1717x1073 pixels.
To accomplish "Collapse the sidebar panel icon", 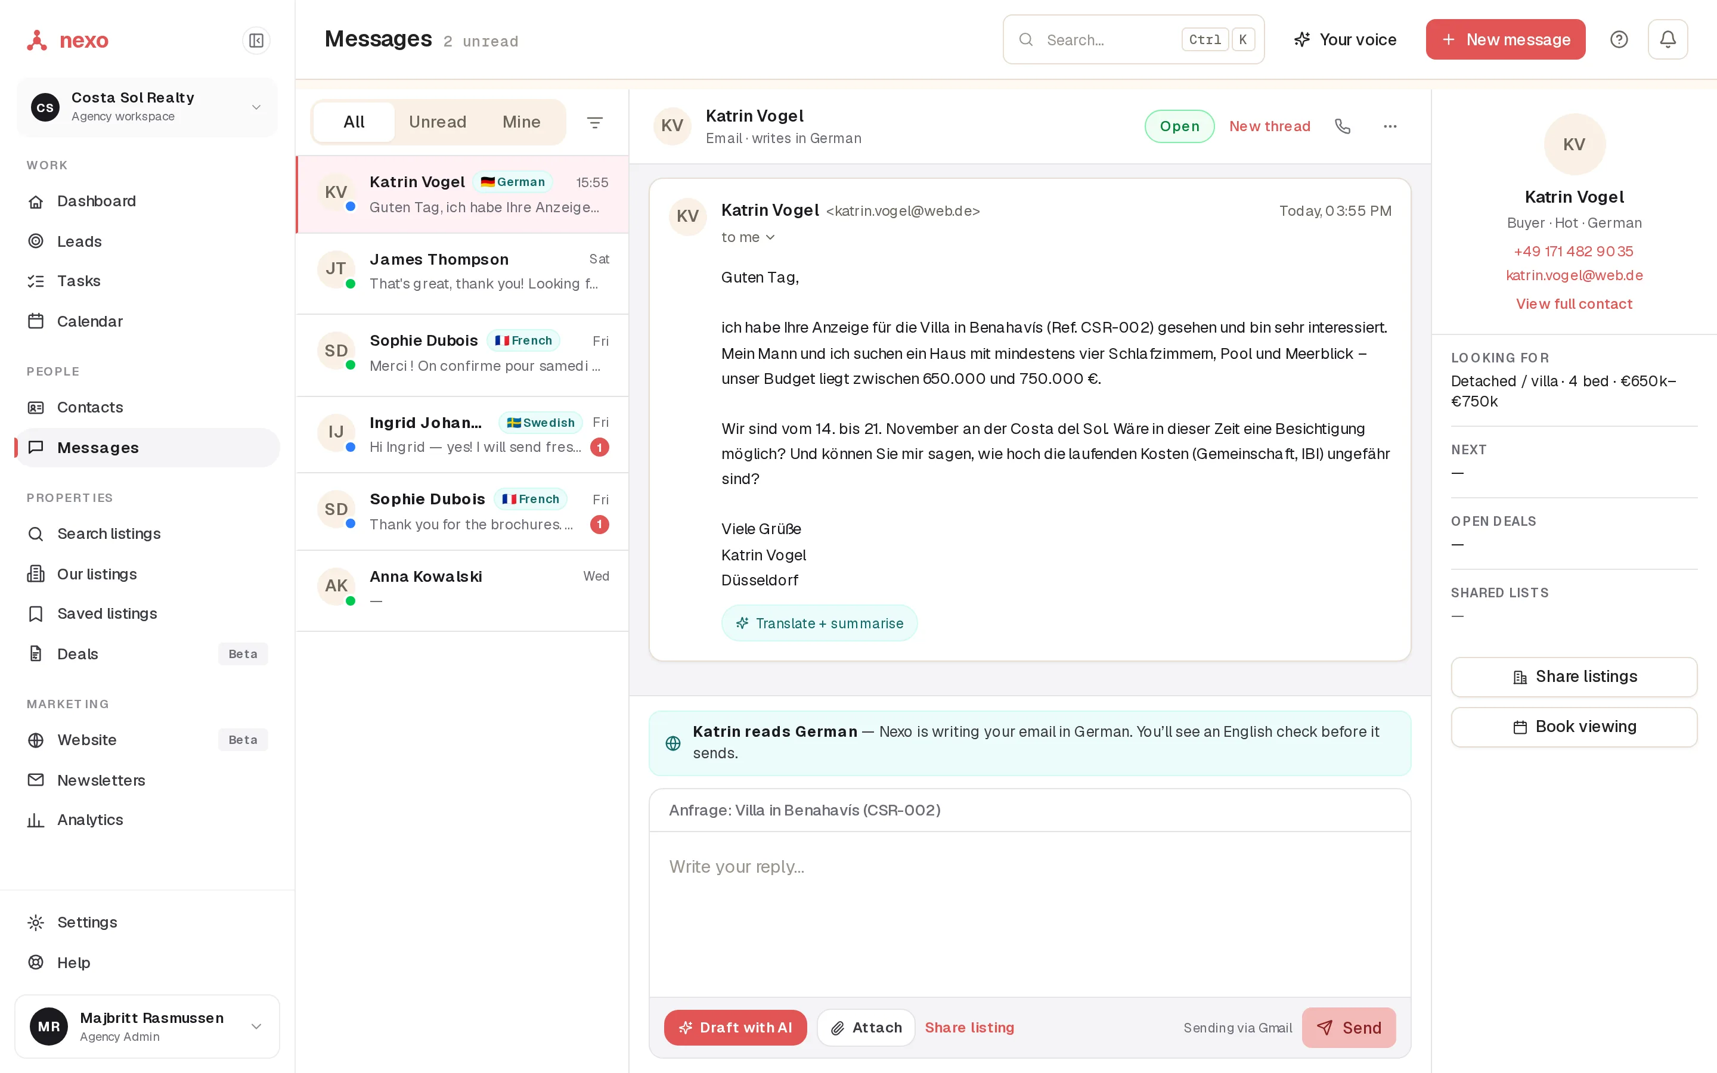I will 256,41.
